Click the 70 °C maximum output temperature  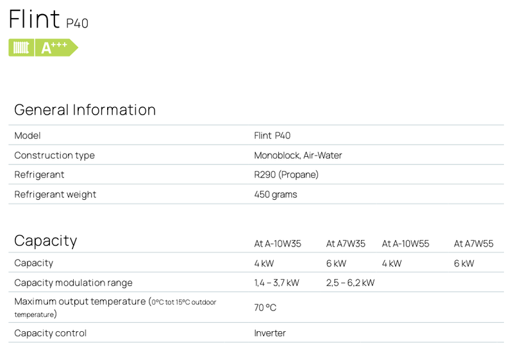coord(265,307)
